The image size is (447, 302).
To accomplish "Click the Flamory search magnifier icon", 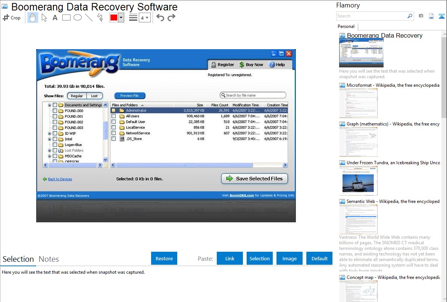I will click(x=410, y=16).
